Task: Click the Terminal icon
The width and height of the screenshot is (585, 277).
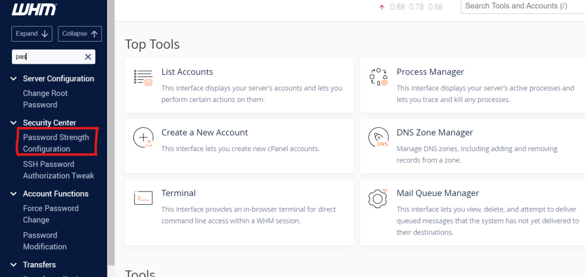Action: pos(143,198)
